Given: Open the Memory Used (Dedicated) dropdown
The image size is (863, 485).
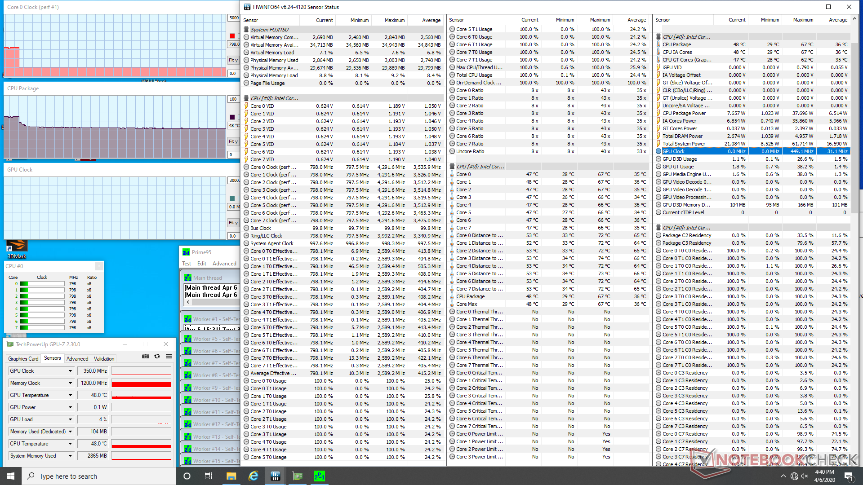Looking at the screenshot, I should coord(70,432).
